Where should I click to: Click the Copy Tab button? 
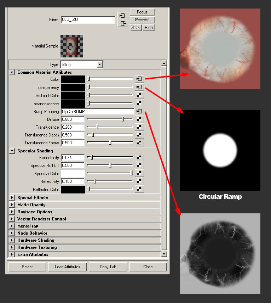[108, 266]
